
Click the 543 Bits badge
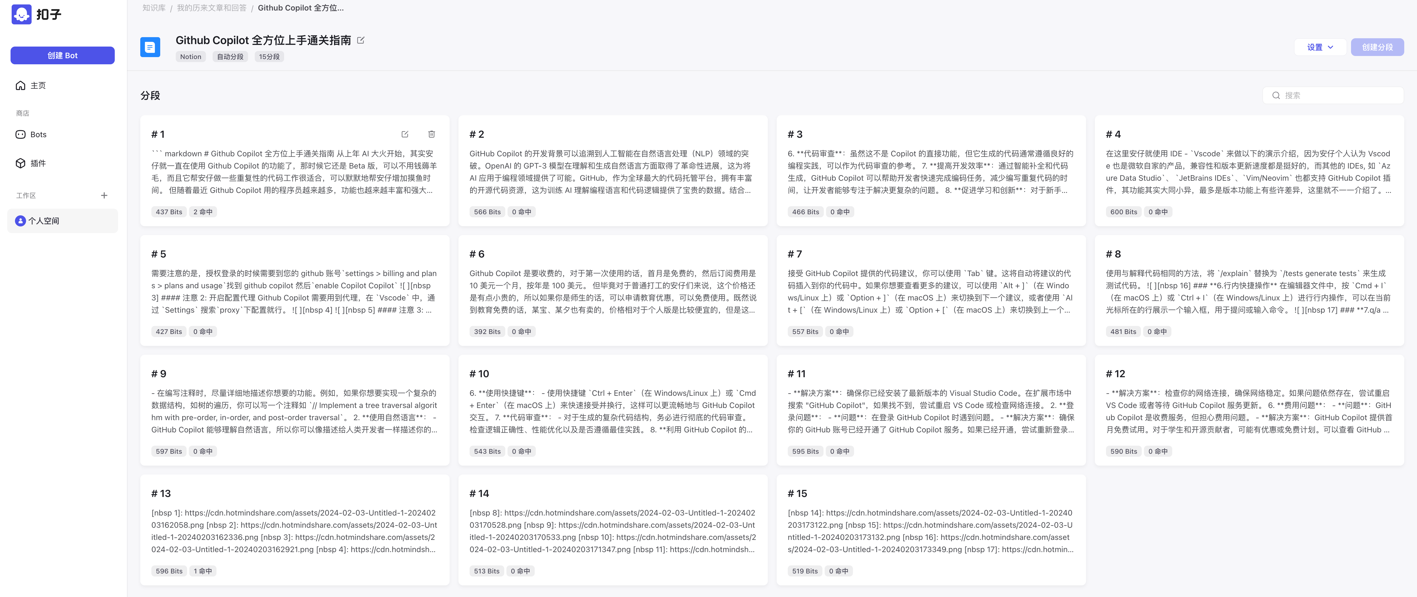(487, 451)
